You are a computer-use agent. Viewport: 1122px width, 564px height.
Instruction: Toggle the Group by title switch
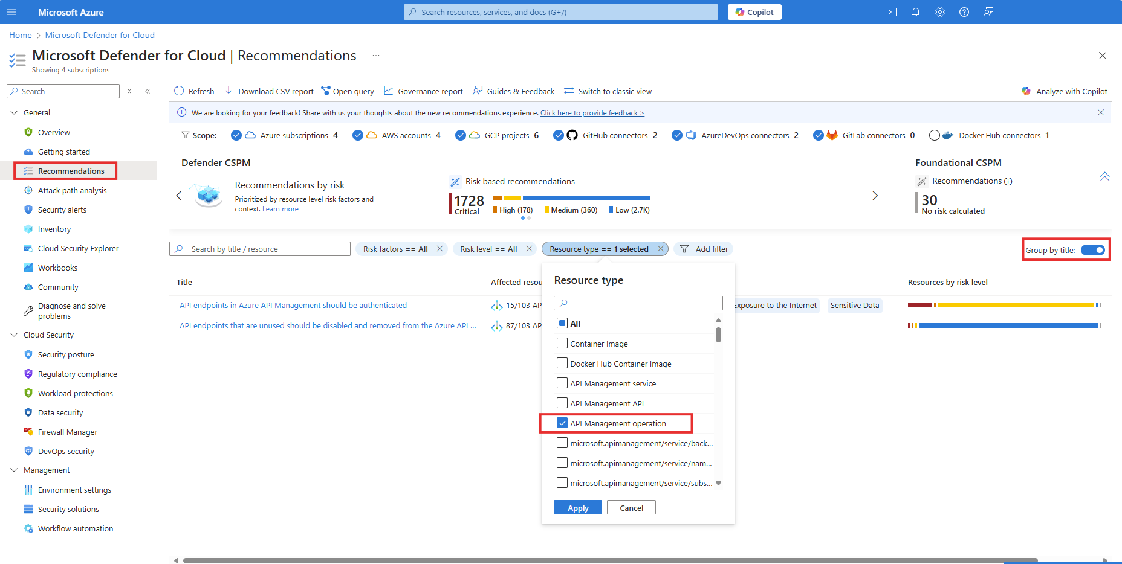1093,250
